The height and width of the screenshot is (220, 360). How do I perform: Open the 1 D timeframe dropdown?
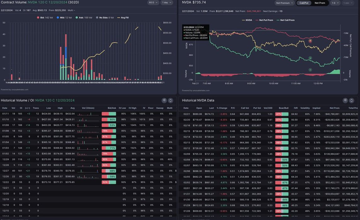[x=335, y=3]
